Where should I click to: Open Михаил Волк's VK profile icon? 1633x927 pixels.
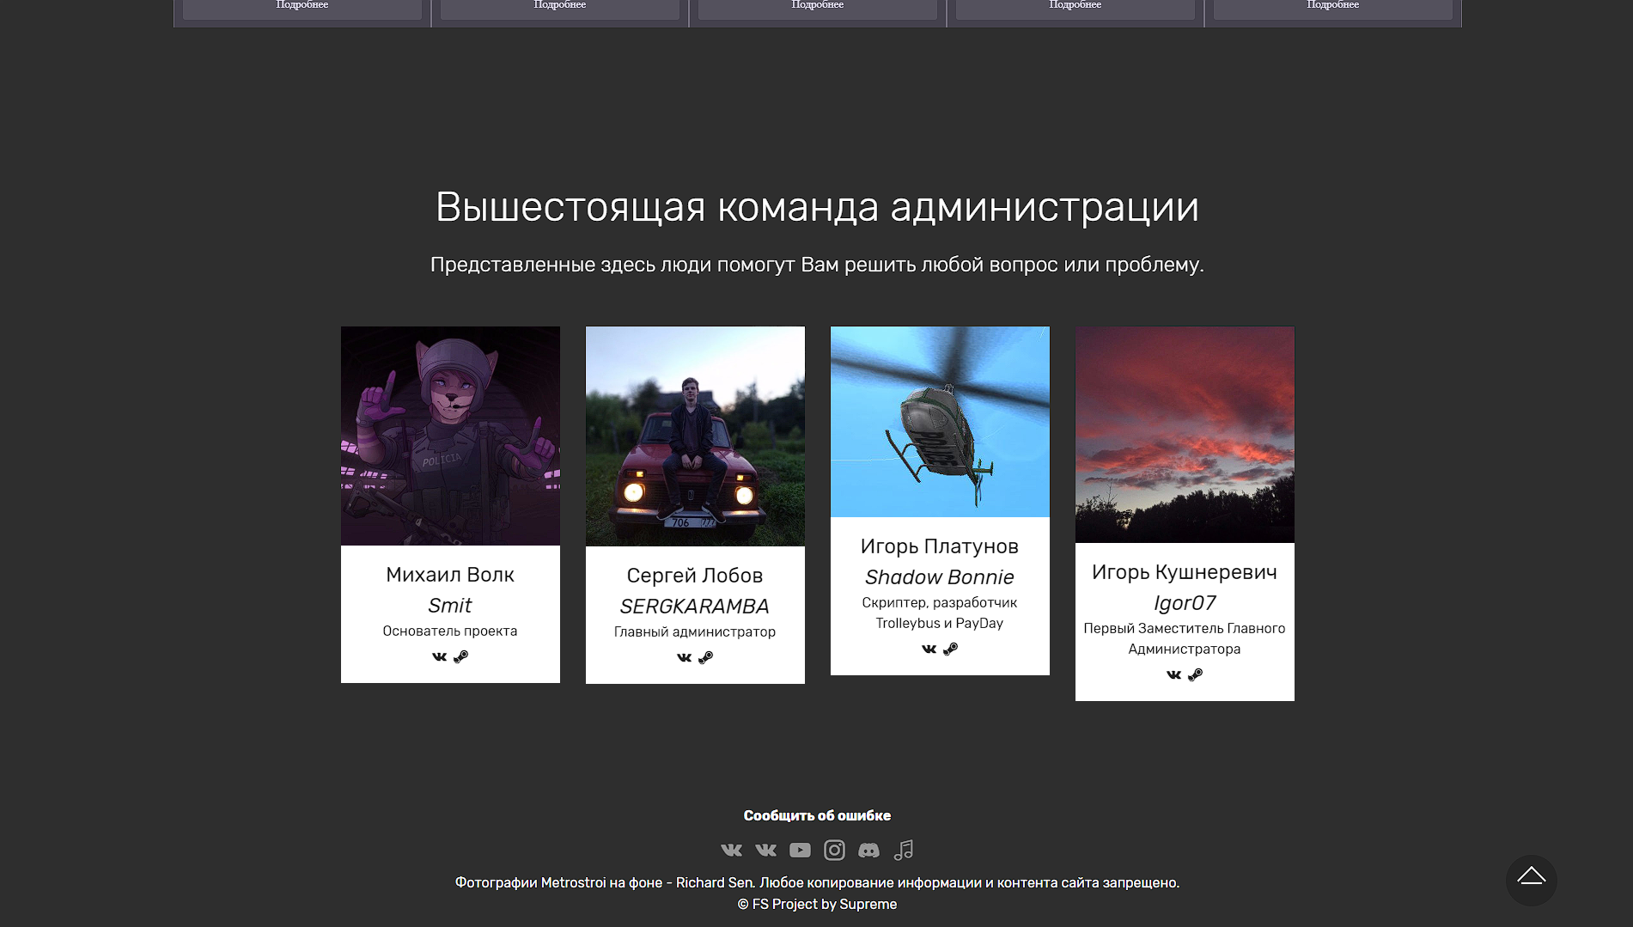pos(439,657)
